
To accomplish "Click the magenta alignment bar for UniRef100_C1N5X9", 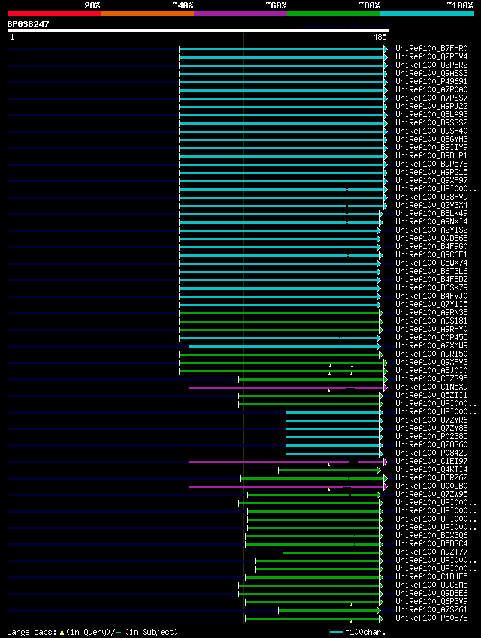I will 287,388.
